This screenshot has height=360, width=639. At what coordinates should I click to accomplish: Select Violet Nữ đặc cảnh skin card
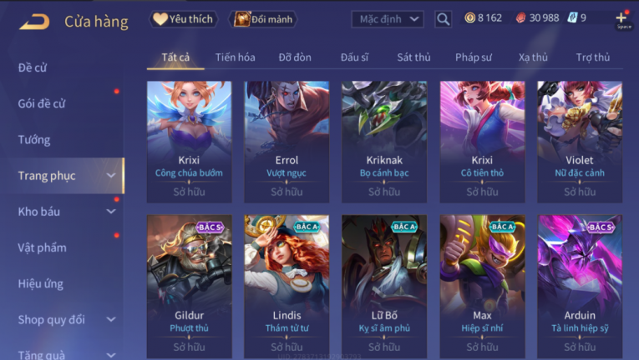point(580,142)
